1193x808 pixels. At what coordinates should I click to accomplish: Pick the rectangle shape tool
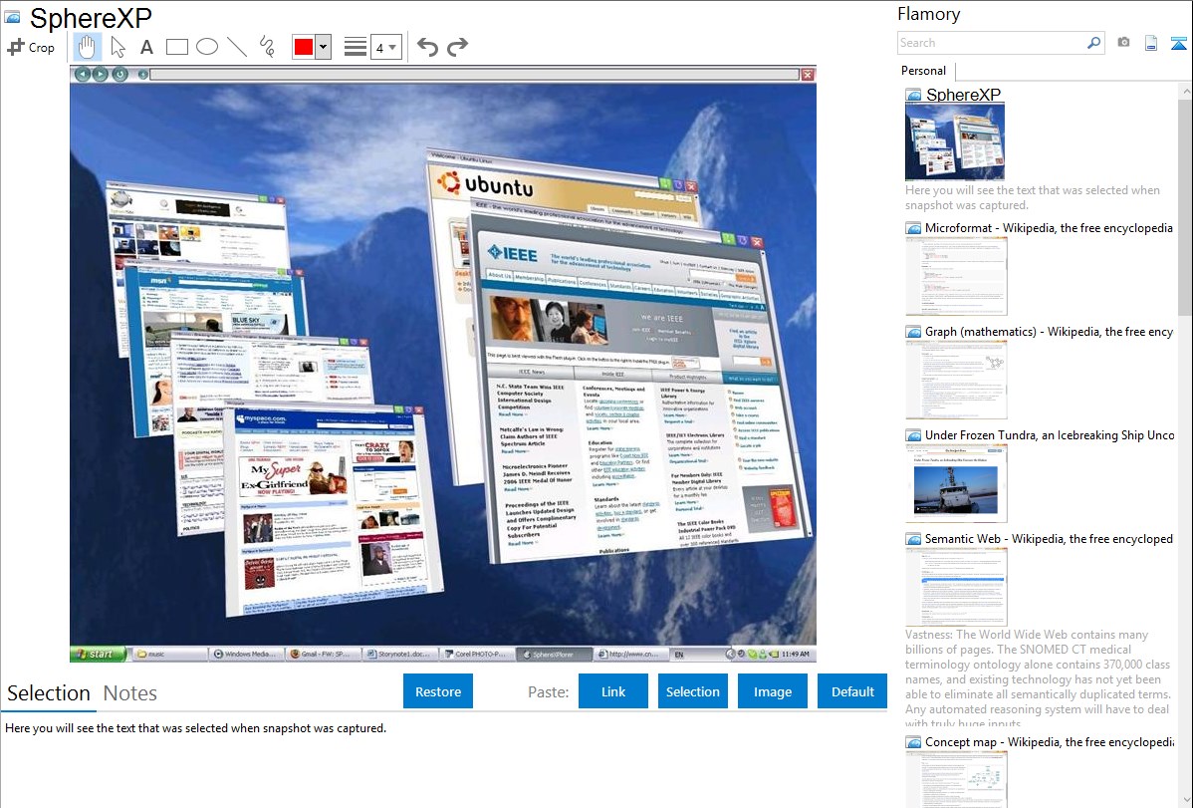tap(176, 47)
